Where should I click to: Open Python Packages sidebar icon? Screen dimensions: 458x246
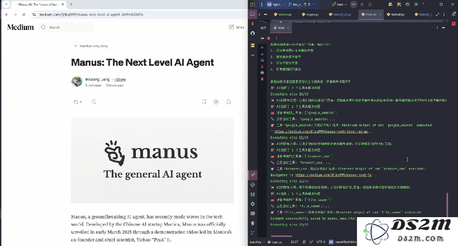(253, 185)
